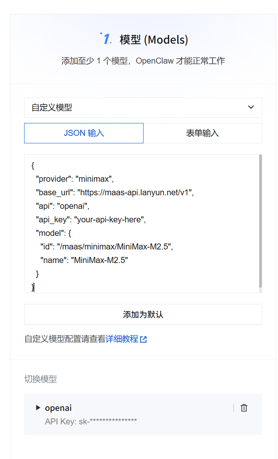
Task: Click inside the JSON configuration text area
Action: click(x=142, y=223)
